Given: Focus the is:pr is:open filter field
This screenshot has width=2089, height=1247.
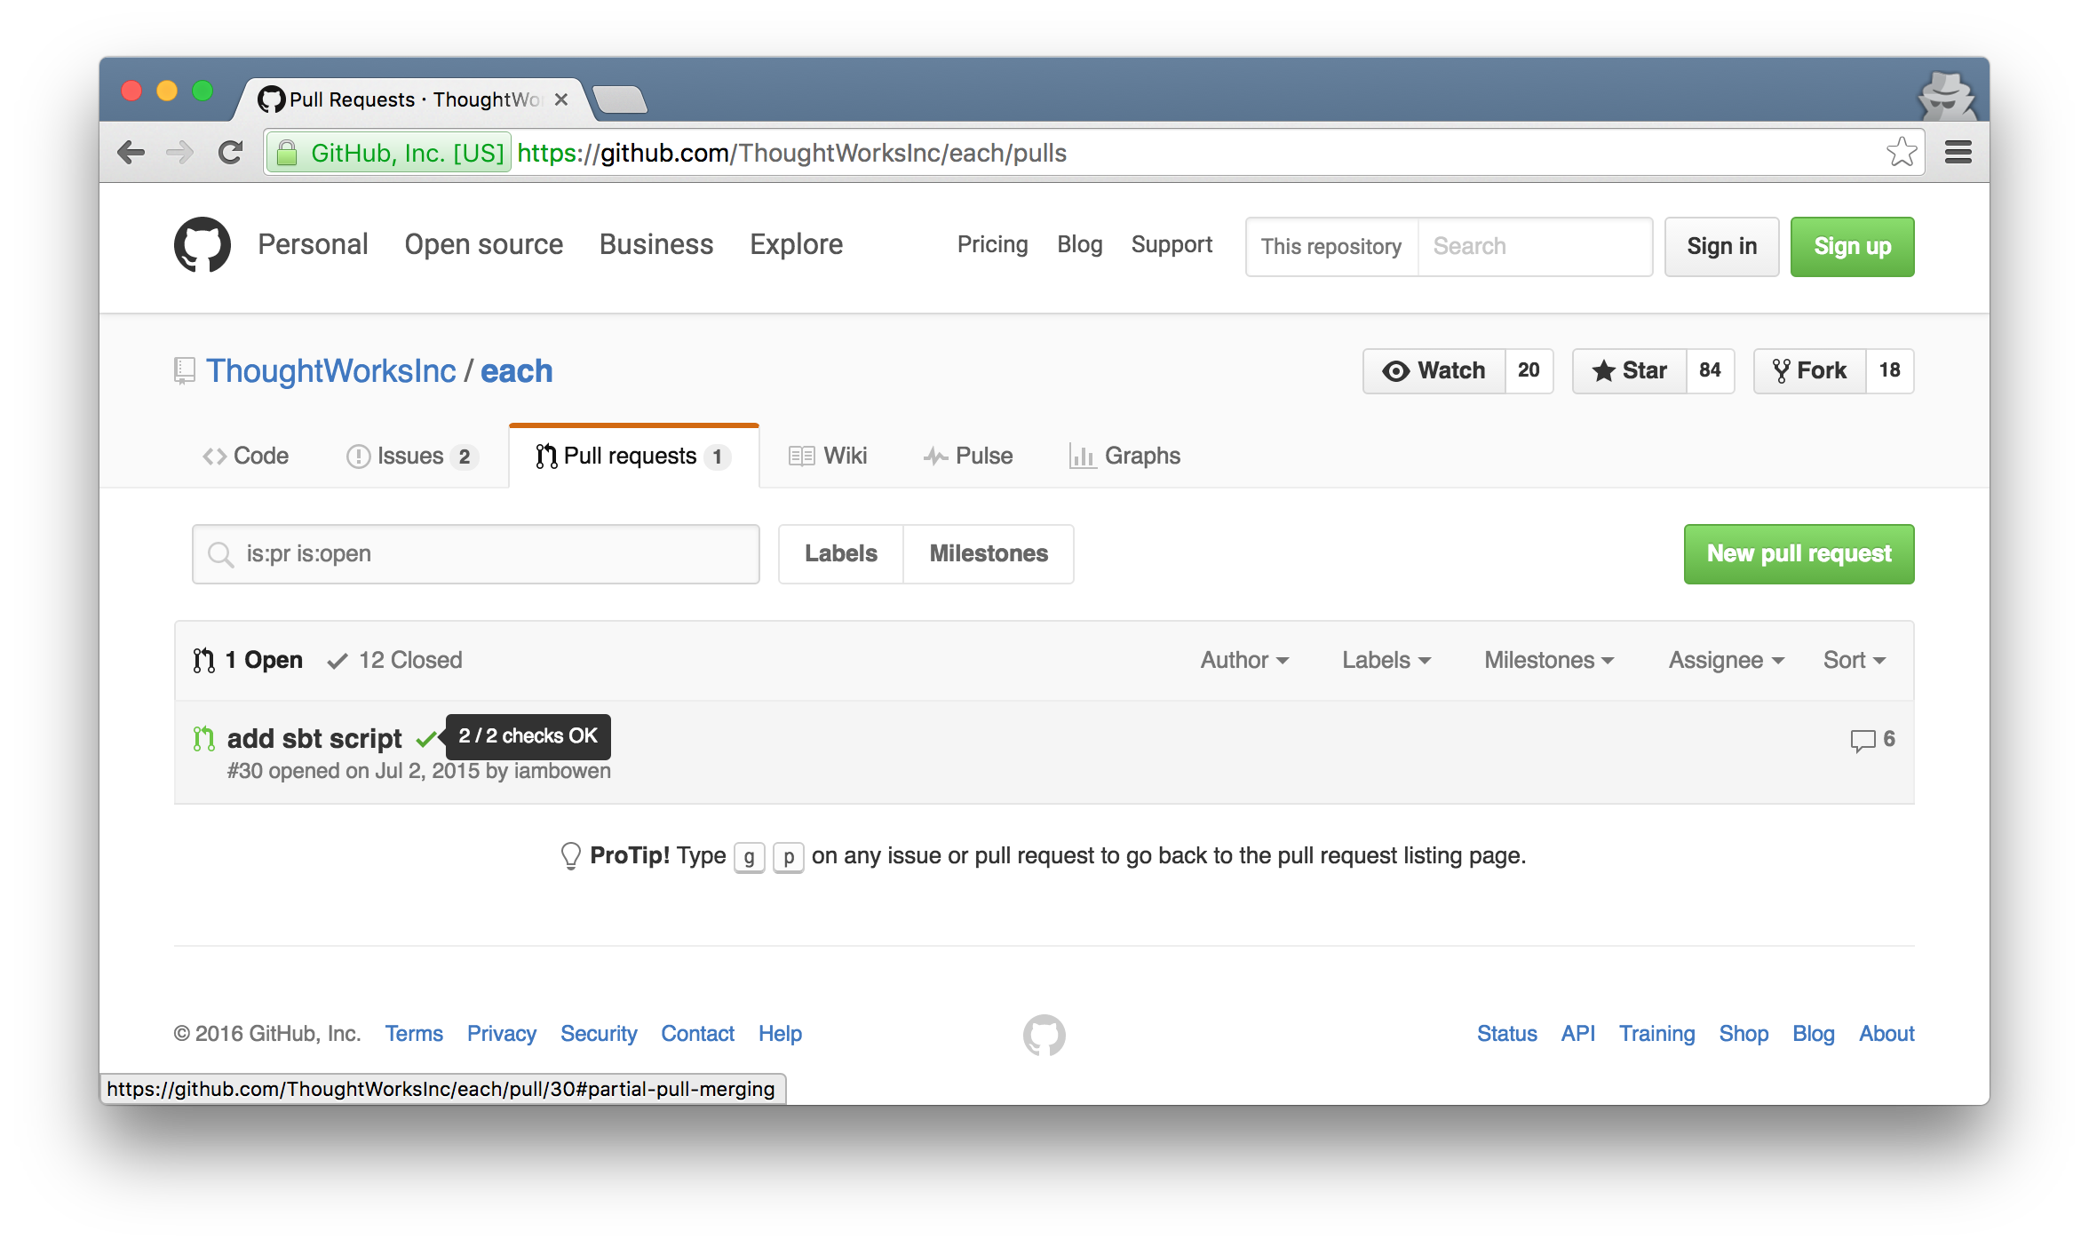Looking at the screenshot, I should 476,553.
